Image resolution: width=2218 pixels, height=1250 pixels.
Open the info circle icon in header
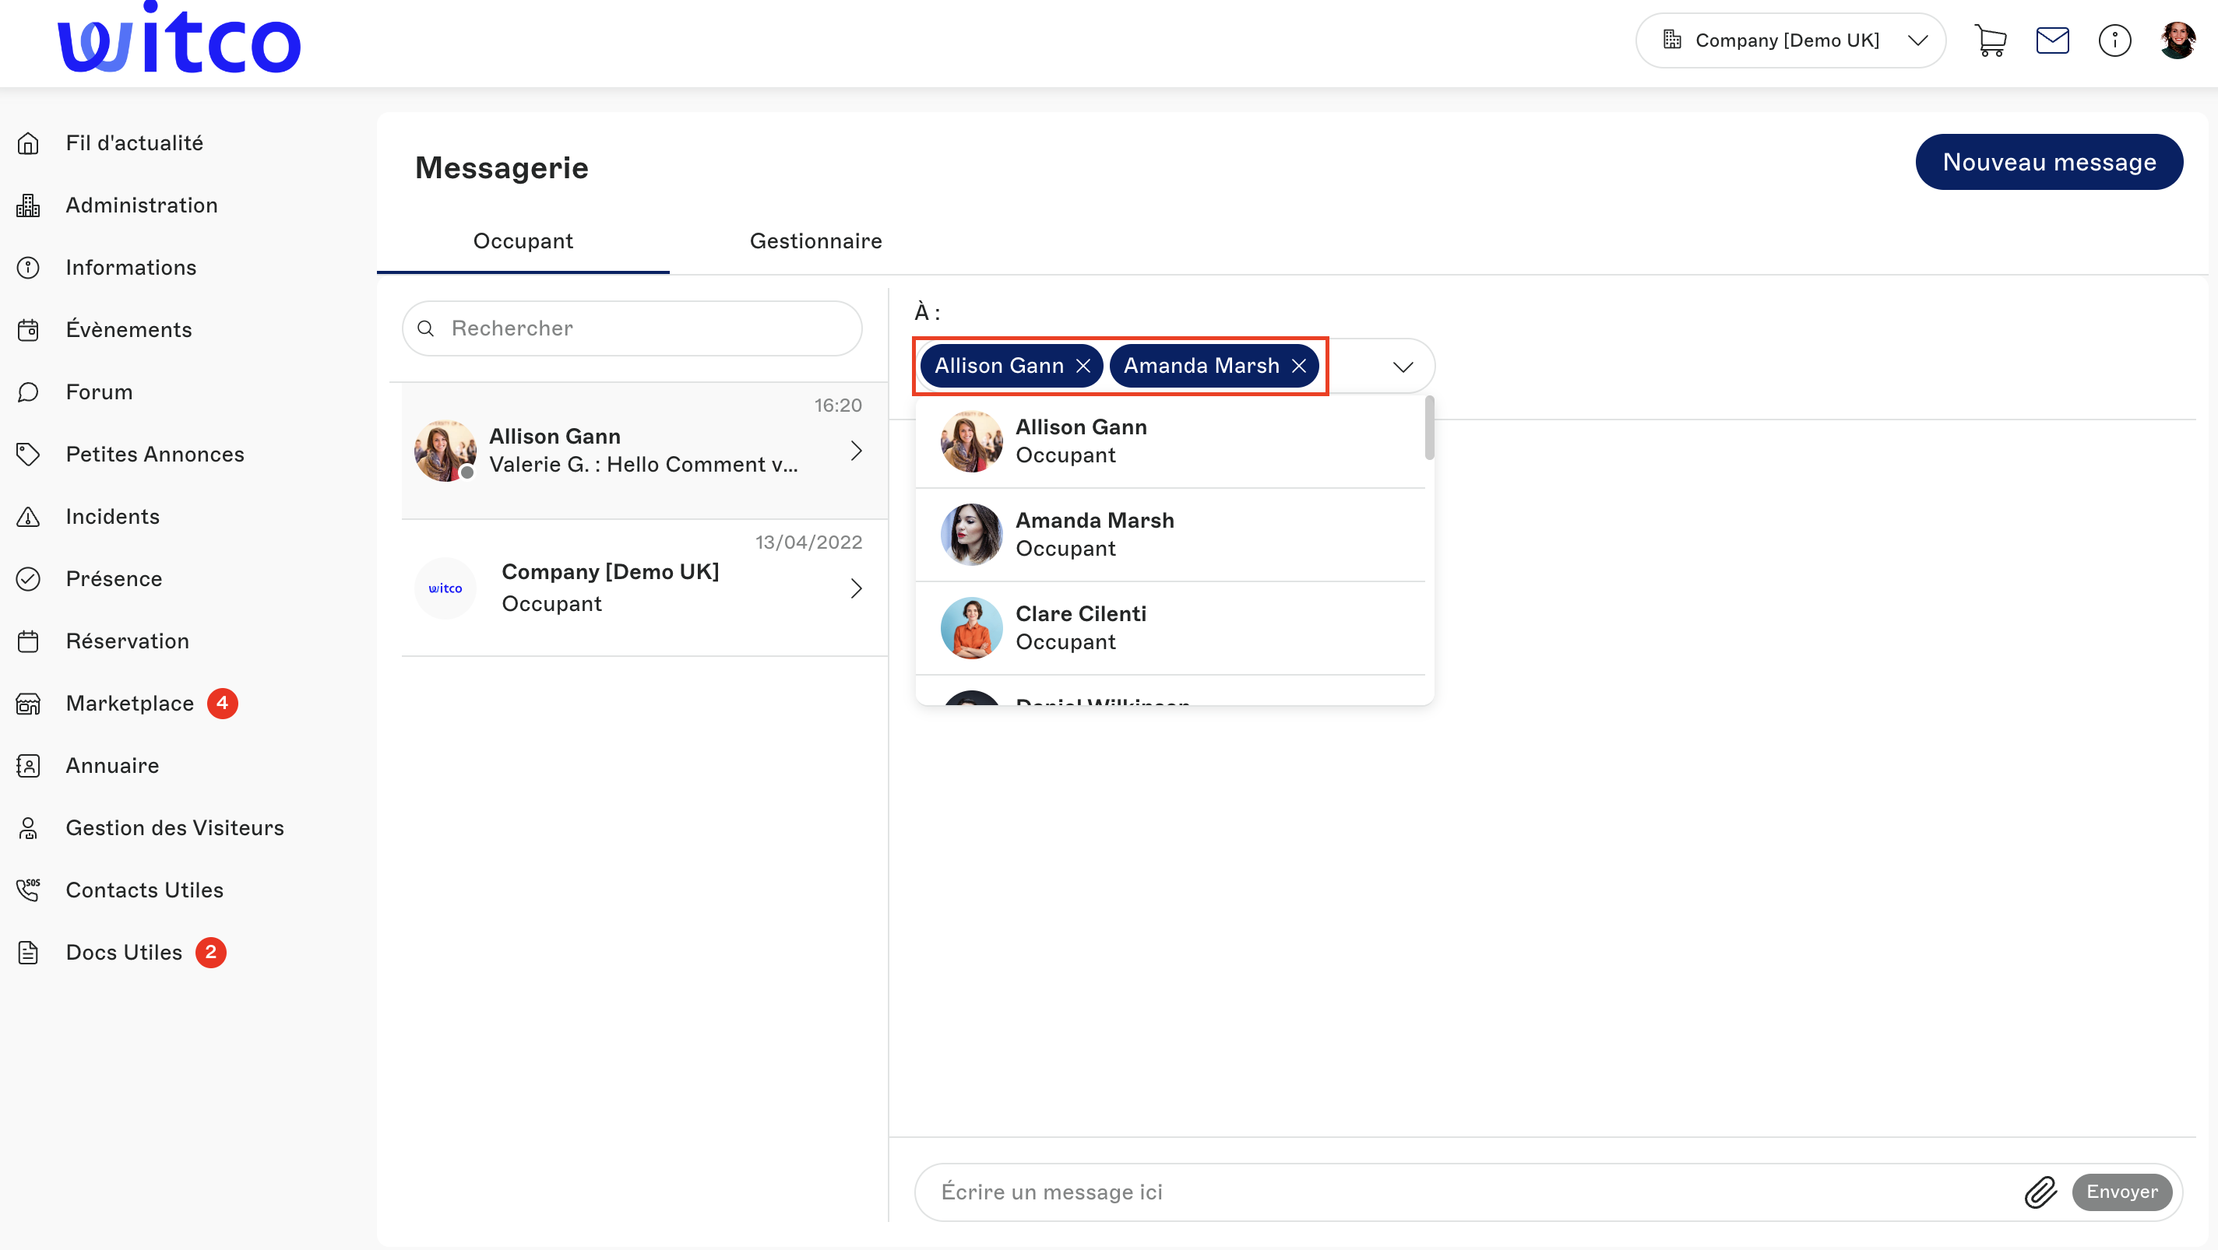(2114, 40)
